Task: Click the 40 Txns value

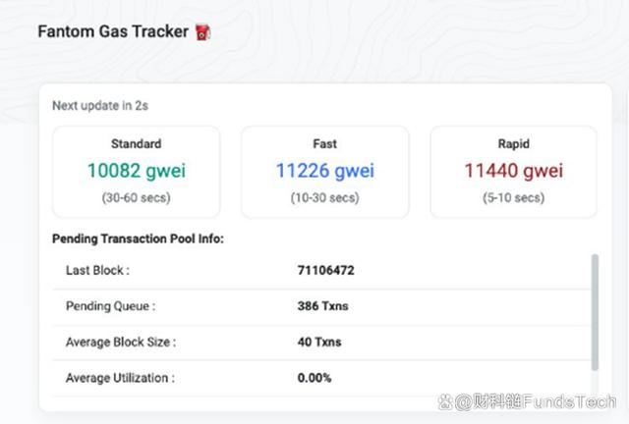Action: pos(319,343)
